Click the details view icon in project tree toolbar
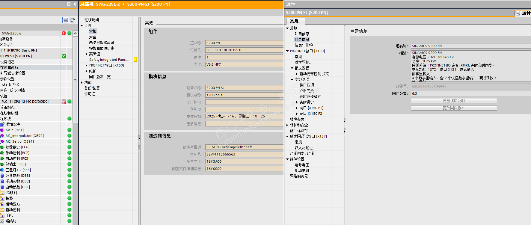This screenshot has height=225, width=531. click(x=66, y=20)
